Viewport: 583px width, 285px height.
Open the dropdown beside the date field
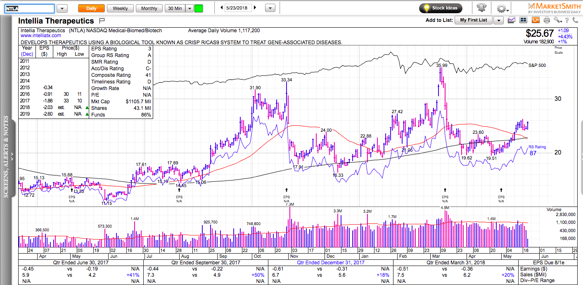point(270,8)
